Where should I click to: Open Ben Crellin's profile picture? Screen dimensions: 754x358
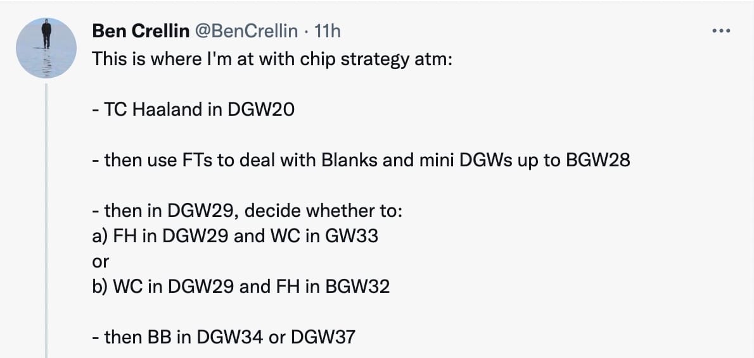tap(46, 48)
